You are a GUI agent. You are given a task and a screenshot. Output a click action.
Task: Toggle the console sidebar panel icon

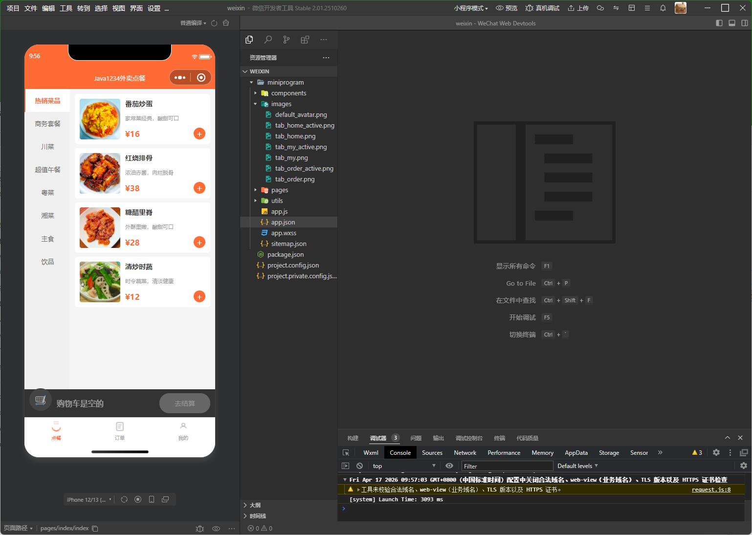(346, 466)
